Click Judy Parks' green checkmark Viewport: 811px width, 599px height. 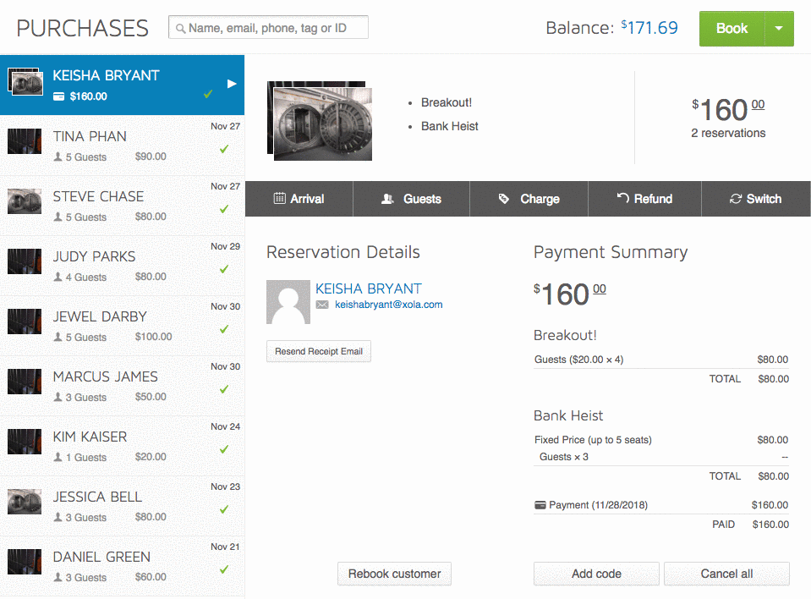pyautogui.click(x=224, y=269)
